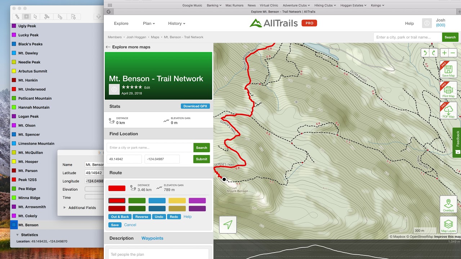
Task: Click the Explore menu item
Action: pyautogui.click(x=121, y=23)
